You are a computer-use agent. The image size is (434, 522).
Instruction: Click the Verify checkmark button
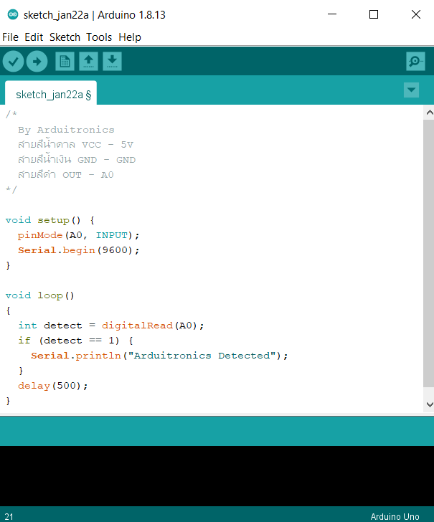click(x=14, y=61)
